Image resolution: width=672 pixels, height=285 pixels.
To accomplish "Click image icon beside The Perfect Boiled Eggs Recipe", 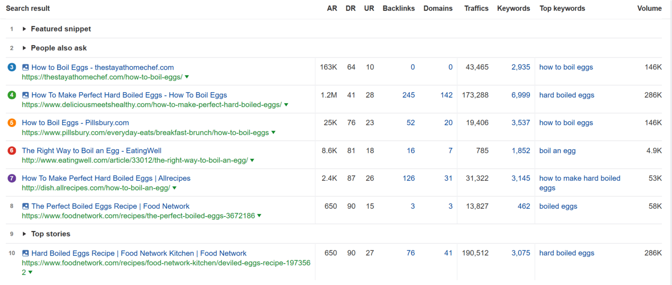I will tap(25, 206).
